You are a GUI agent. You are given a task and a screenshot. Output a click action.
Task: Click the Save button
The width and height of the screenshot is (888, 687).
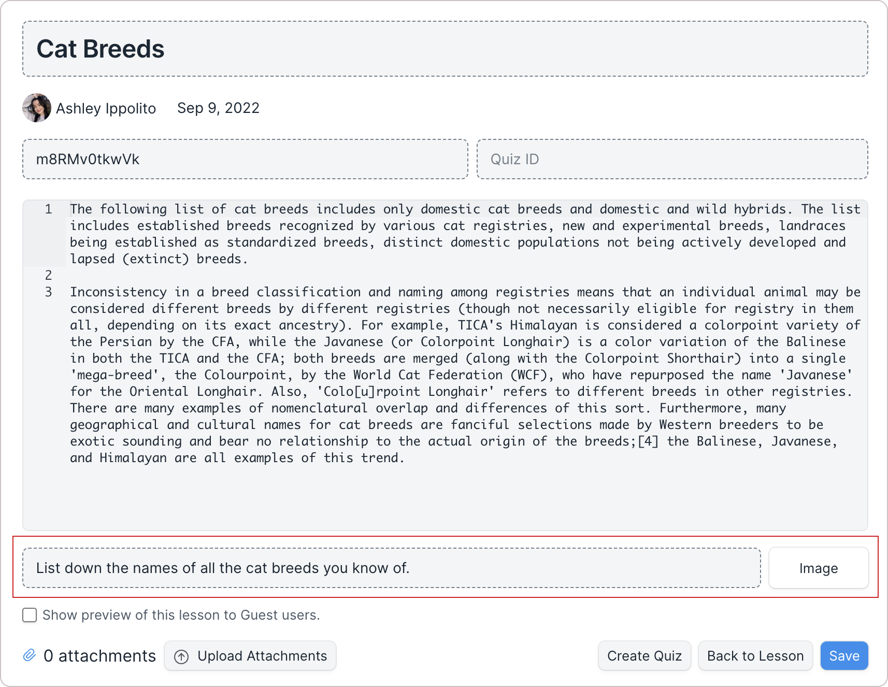tap(844, 656)
